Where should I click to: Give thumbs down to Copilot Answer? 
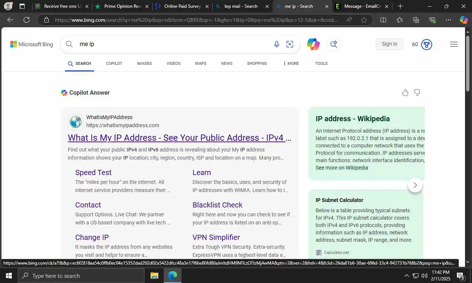coord(417,92)
